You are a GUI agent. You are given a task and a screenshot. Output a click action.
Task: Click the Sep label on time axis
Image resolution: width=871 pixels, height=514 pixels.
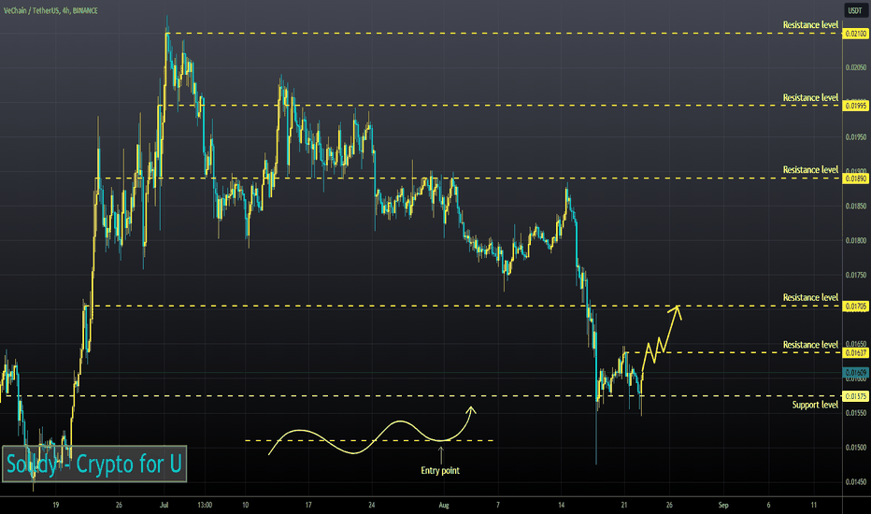[x=722, y=505]
